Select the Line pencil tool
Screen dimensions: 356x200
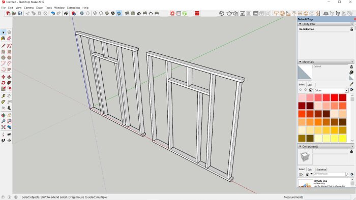(x=3, y=46)
